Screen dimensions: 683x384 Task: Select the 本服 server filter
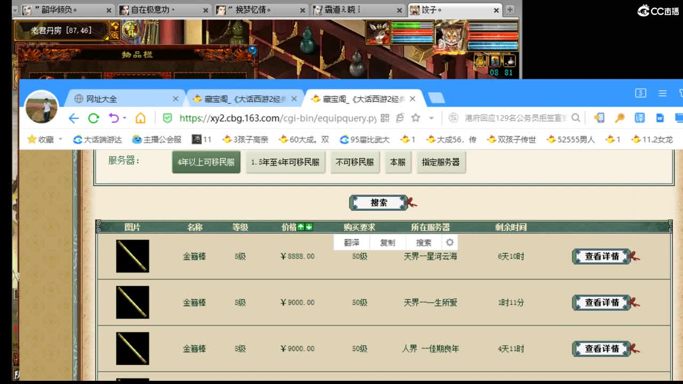[x=398, y=162]
